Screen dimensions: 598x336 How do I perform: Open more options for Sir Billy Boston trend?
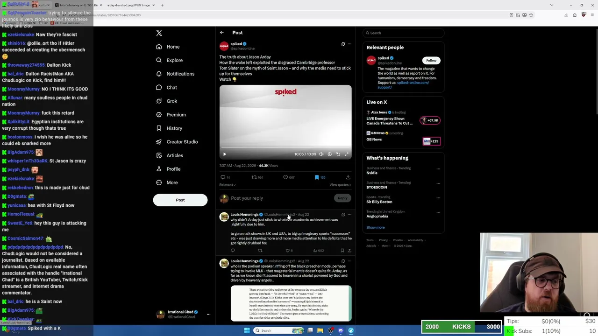[438, 198]
